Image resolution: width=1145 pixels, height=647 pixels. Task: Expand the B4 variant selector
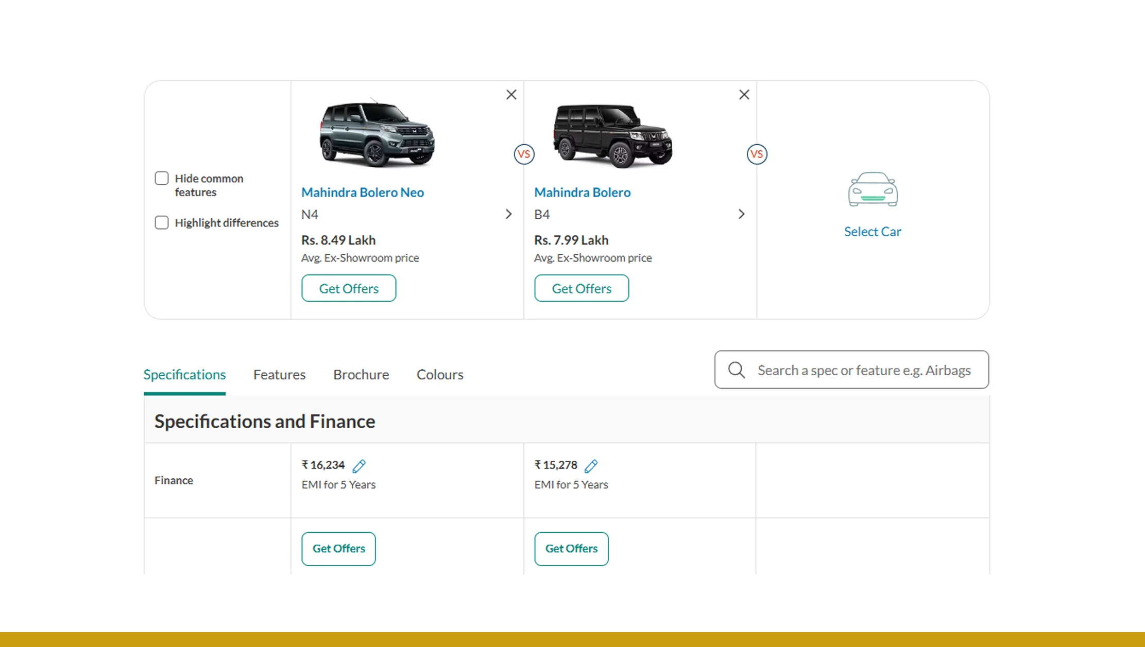point(742,214)
